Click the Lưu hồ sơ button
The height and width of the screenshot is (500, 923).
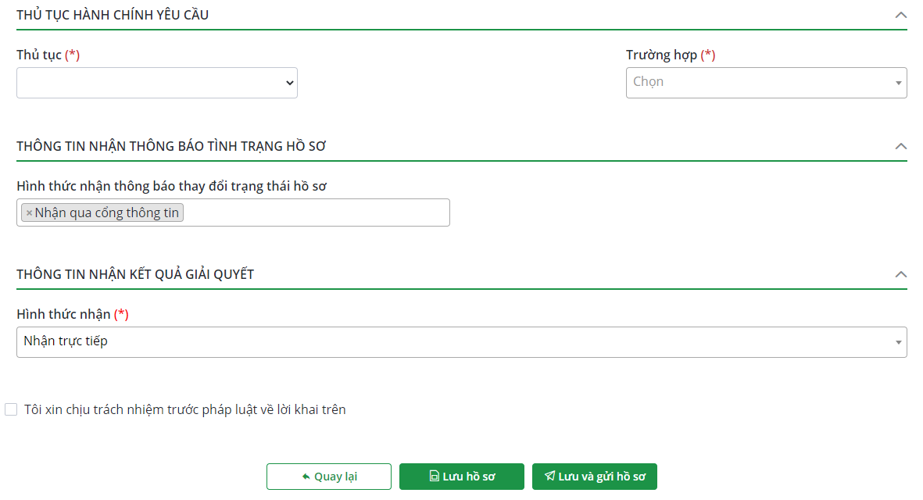coord(461,477)
